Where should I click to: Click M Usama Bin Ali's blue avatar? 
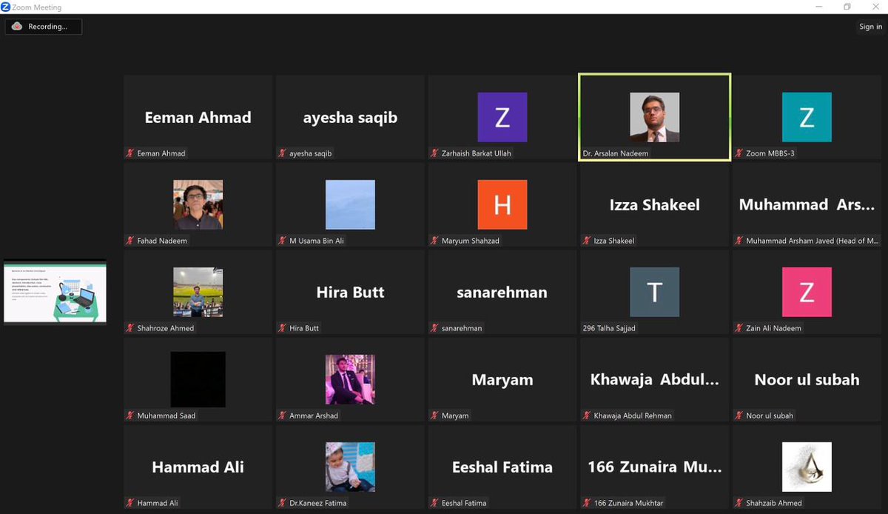click(x=350, y=204)
